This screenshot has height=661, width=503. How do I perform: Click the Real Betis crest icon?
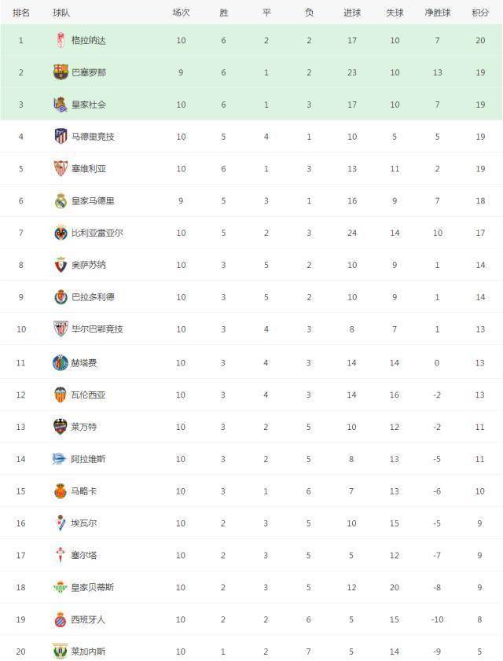pyautogui.click(x=61, y=587)
